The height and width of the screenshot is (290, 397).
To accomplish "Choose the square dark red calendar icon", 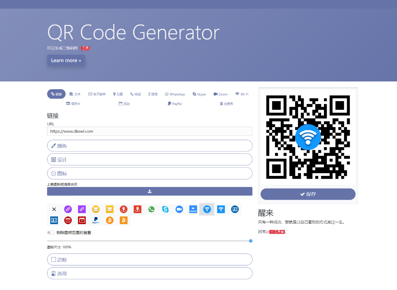I will (x=82, y=220).
